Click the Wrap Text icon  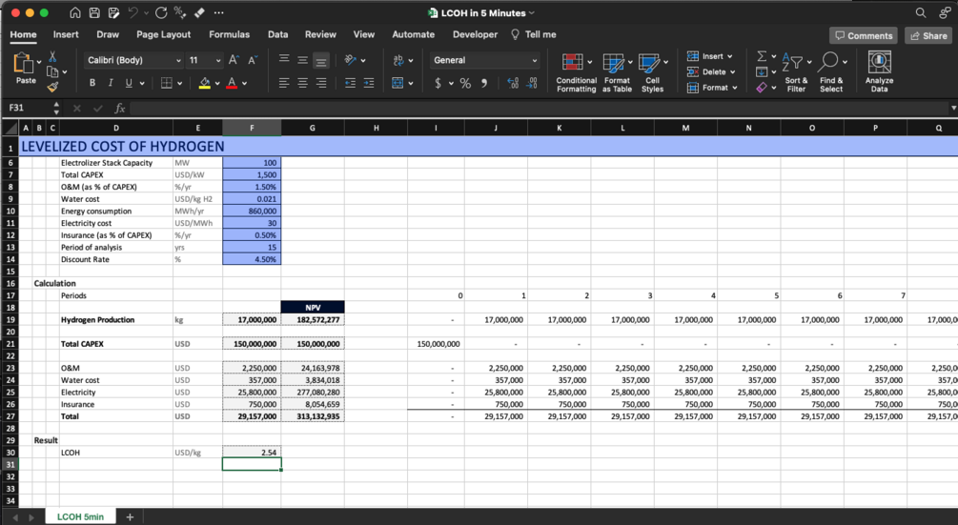(397, 60)
